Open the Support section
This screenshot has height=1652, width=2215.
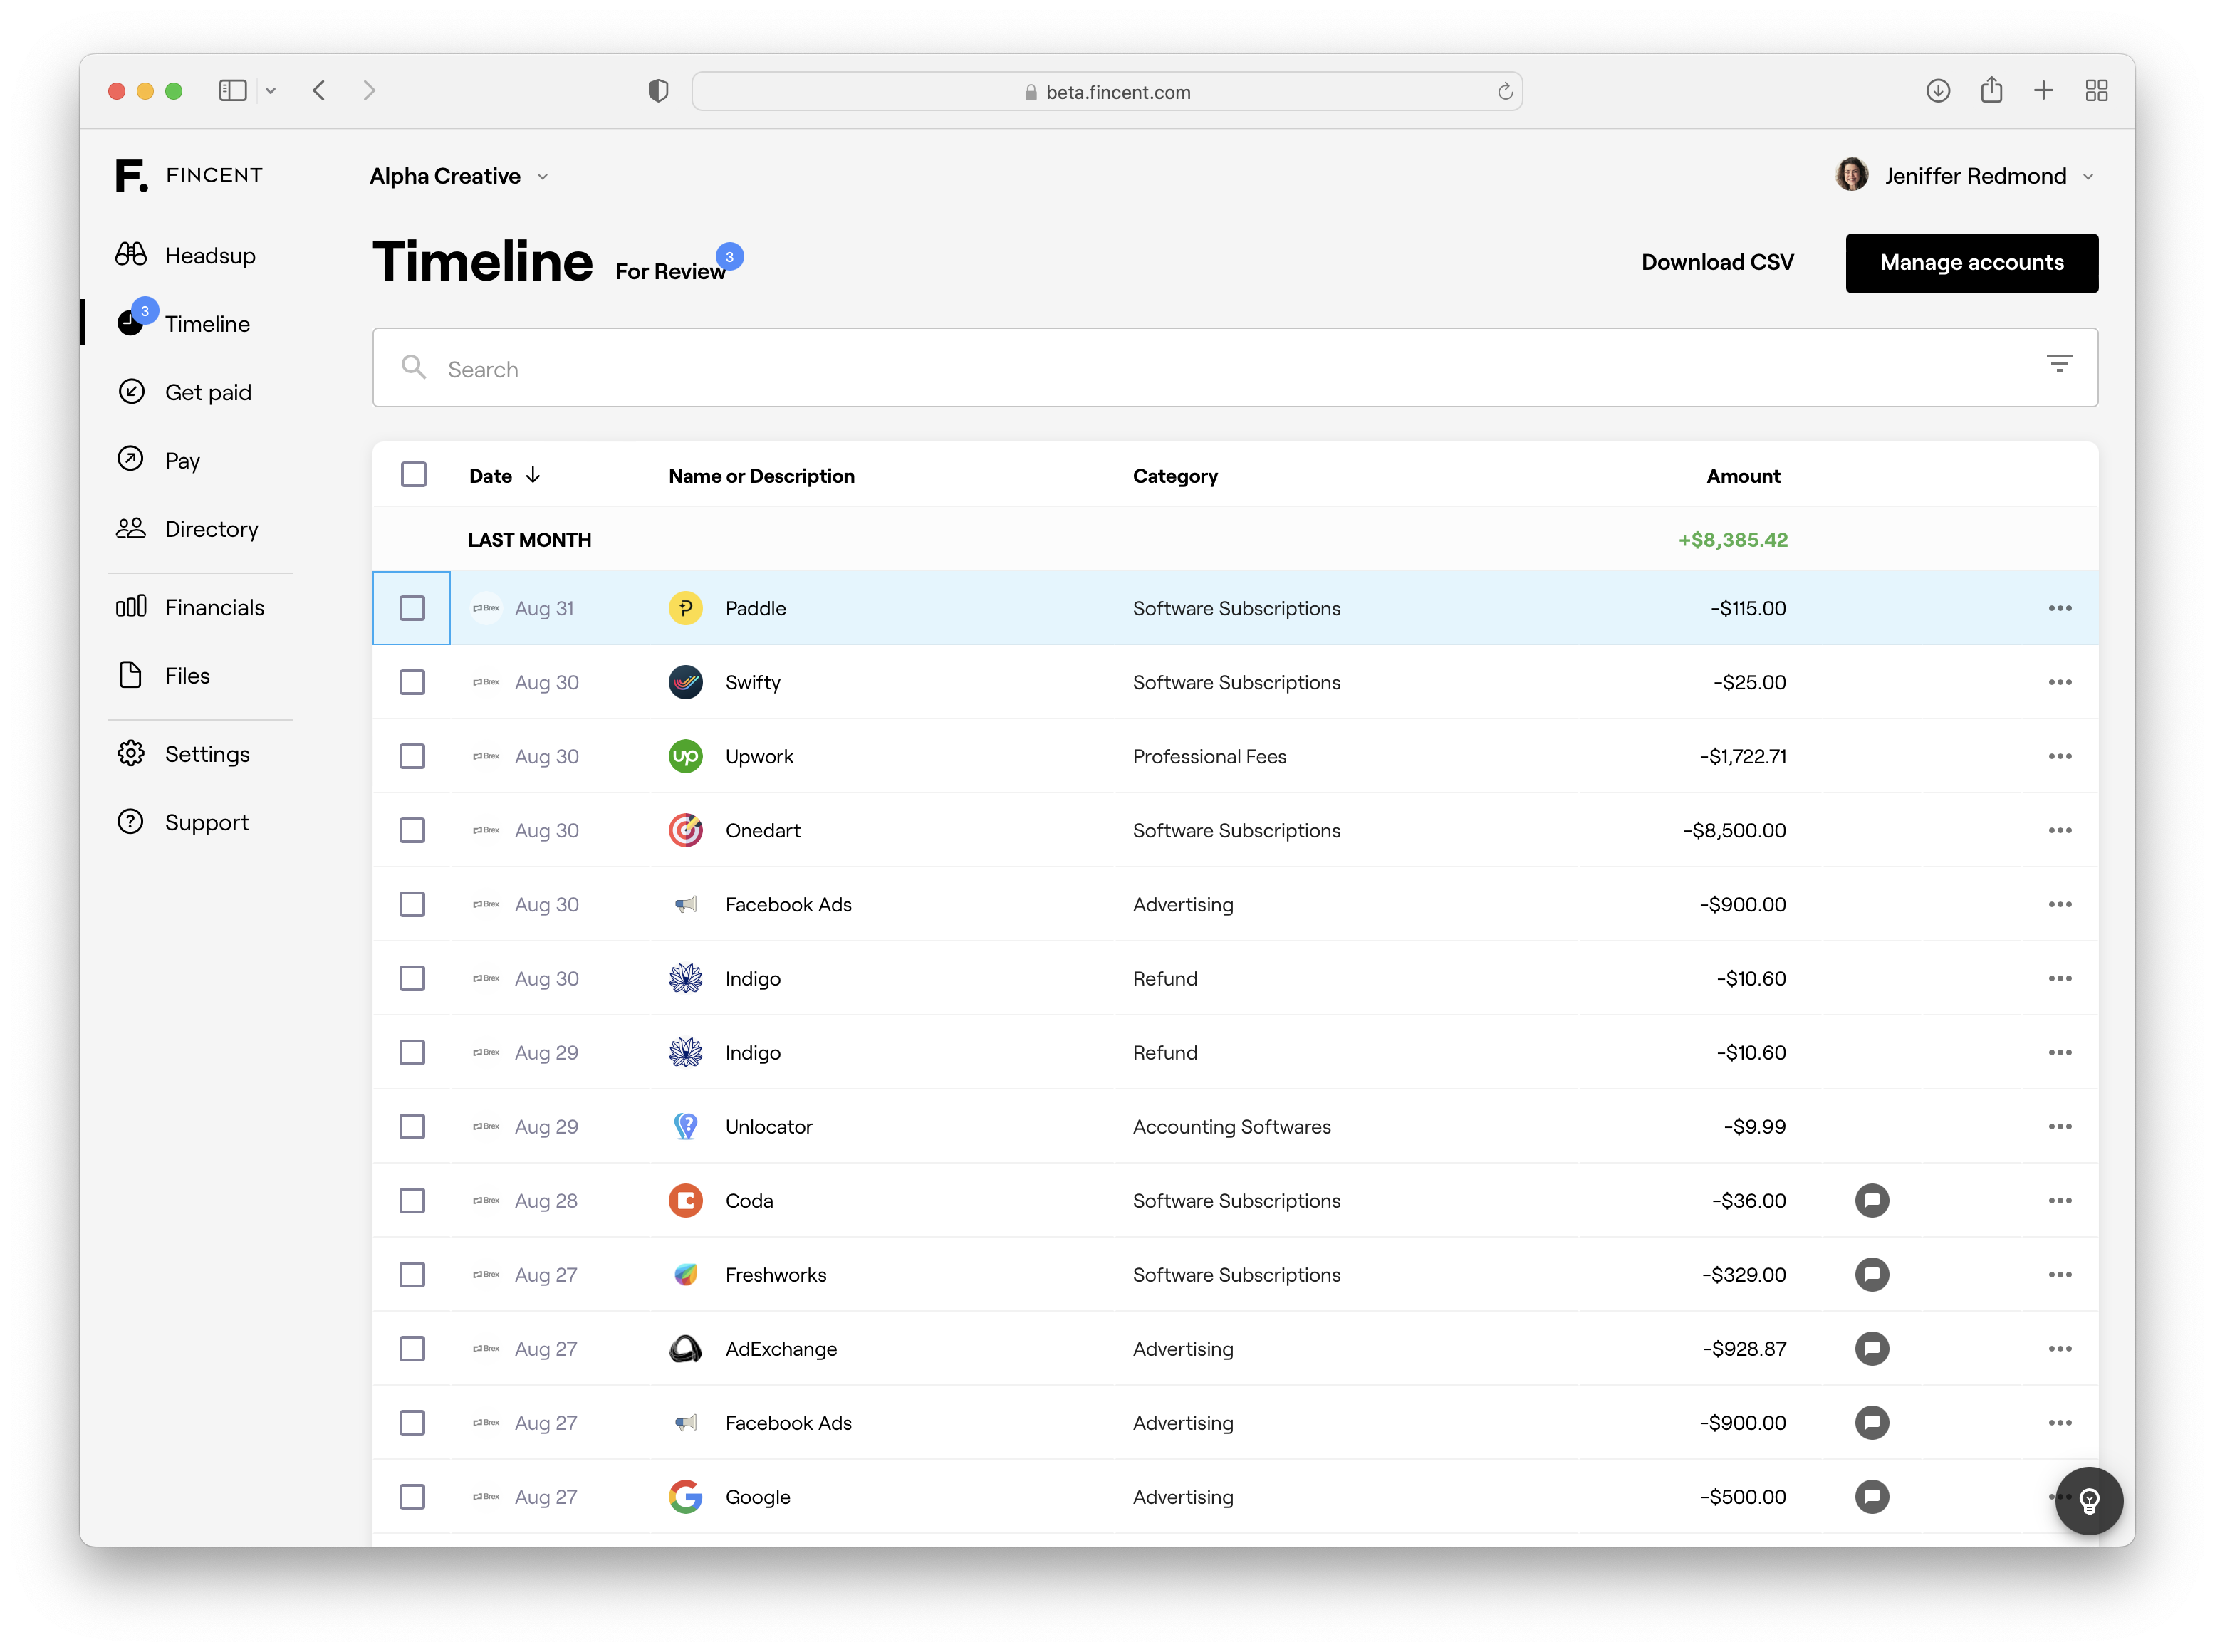(x=206, y=821)
